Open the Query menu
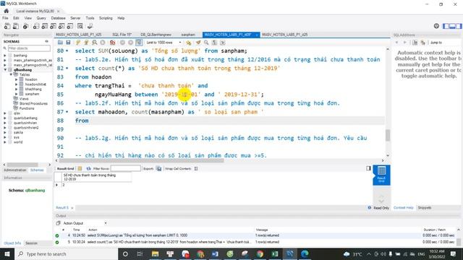Screen dimensions: 463x260 click(x=41, y=18)
